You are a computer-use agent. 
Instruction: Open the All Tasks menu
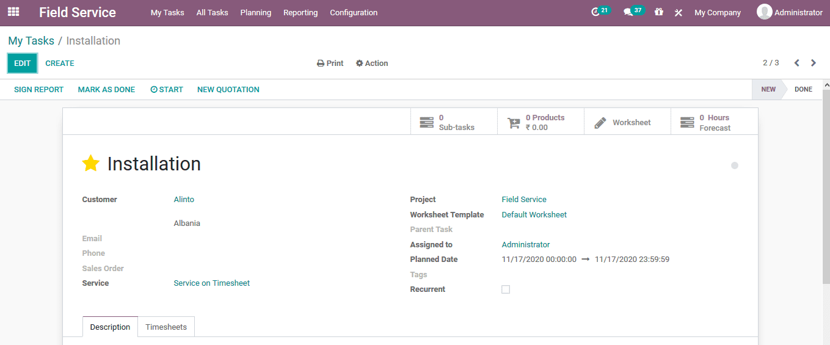click(x=212, y=12)
